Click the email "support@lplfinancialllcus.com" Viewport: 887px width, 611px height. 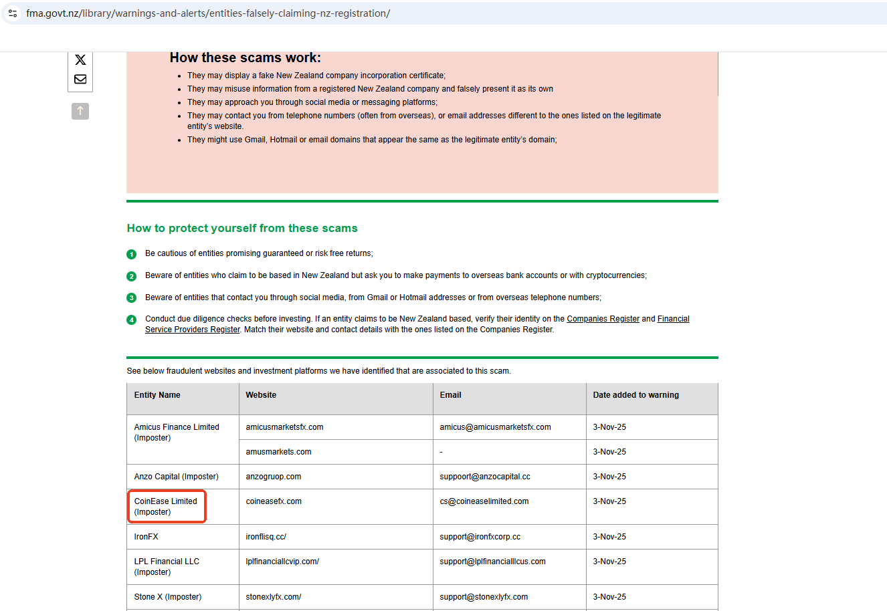(492, 562)
